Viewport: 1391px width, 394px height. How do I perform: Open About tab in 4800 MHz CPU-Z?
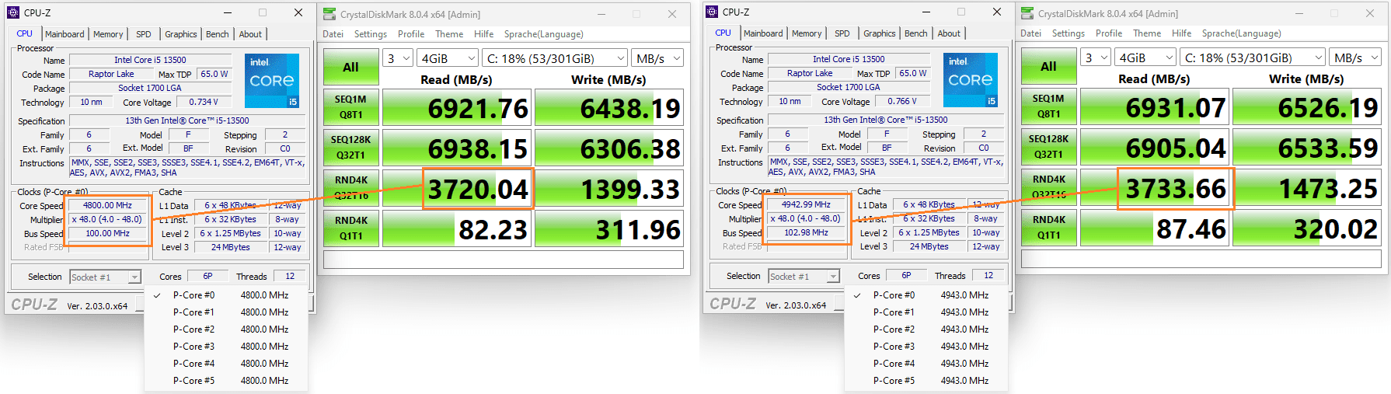pos(250,34)
